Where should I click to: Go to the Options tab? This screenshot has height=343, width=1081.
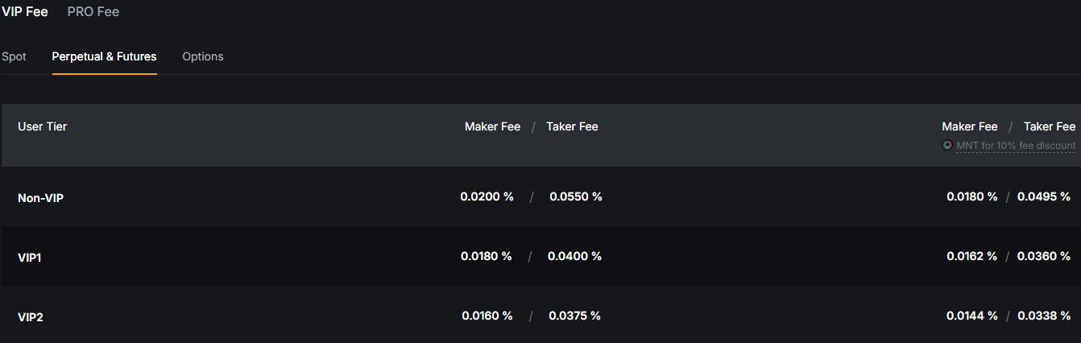[203, 56]
